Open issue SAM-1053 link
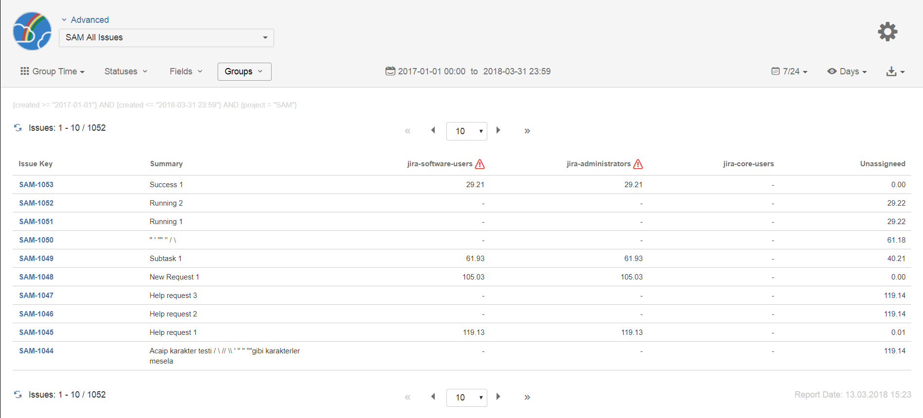This screenshot has width=923, height=418. point(37,185)
